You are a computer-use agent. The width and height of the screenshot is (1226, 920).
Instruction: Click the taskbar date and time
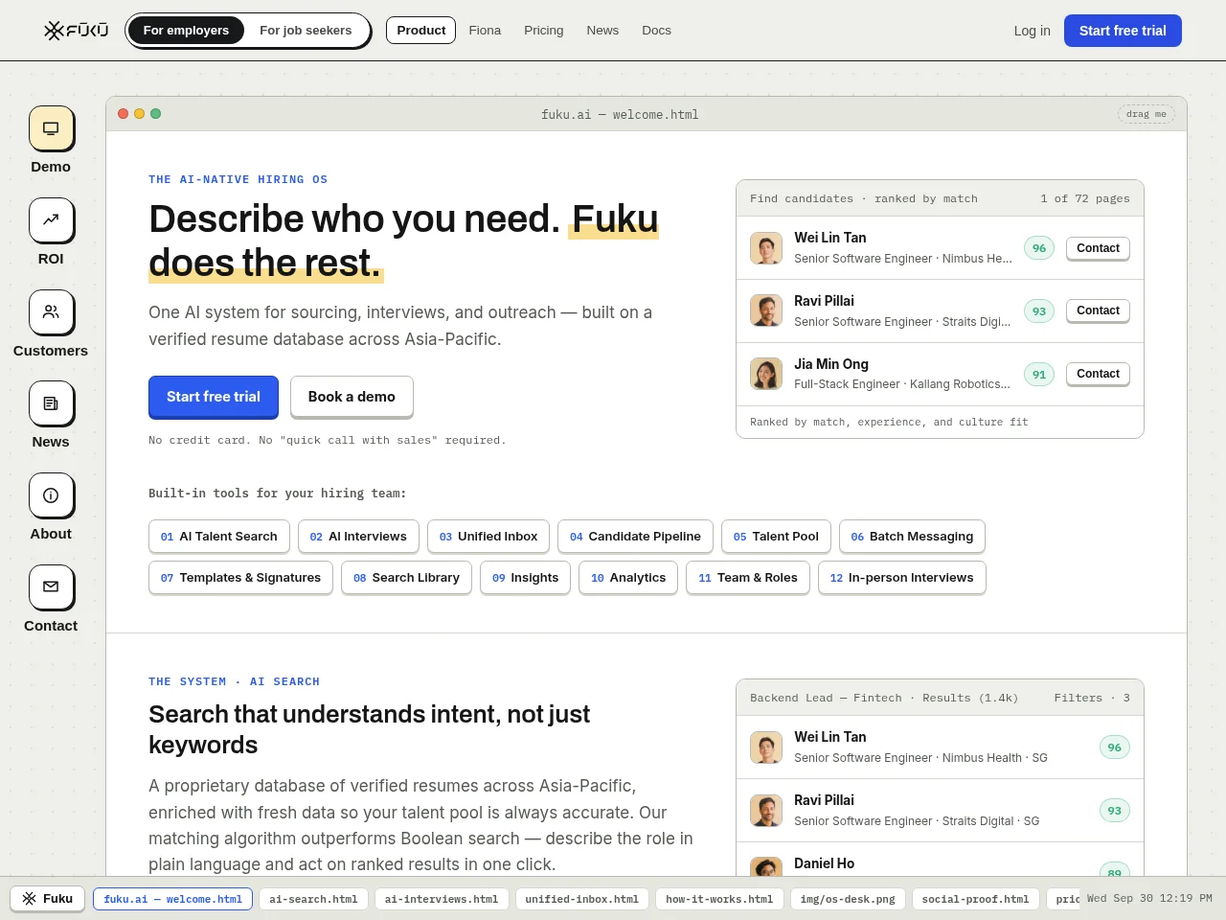(x=1149, y=899)
